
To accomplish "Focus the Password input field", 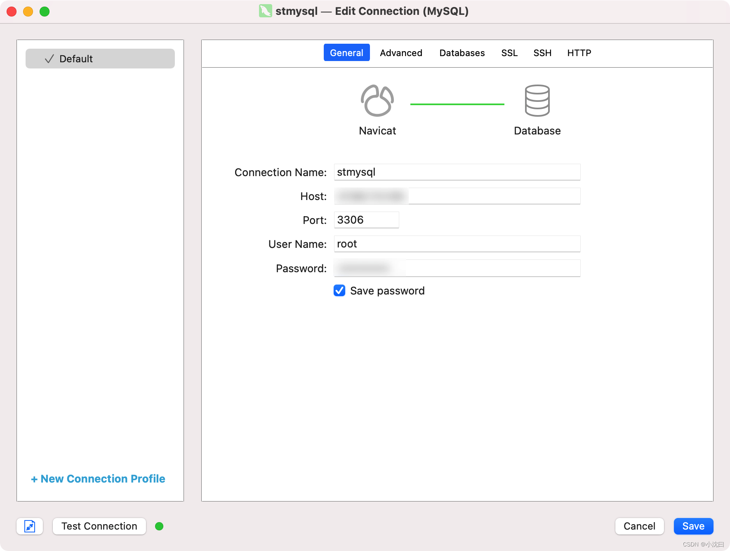I will (457, 268).
